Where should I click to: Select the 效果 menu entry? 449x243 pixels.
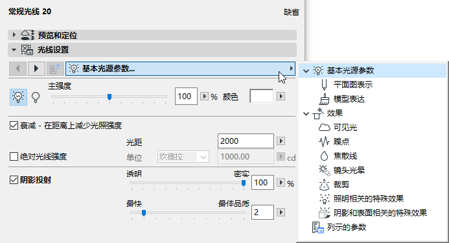coord(335,113)
